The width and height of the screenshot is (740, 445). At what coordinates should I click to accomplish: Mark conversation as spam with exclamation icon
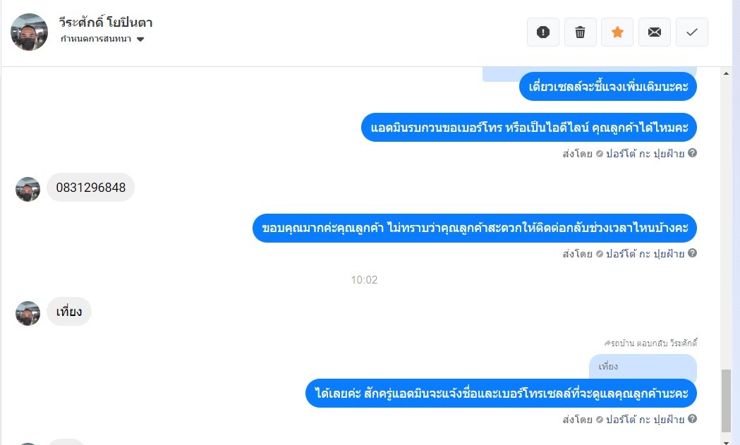(543, 32)
